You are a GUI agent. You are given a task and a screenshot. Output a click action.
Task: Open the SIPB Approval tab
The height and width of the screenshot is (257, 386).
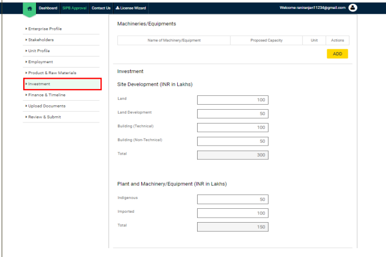(x=74, y=8)
